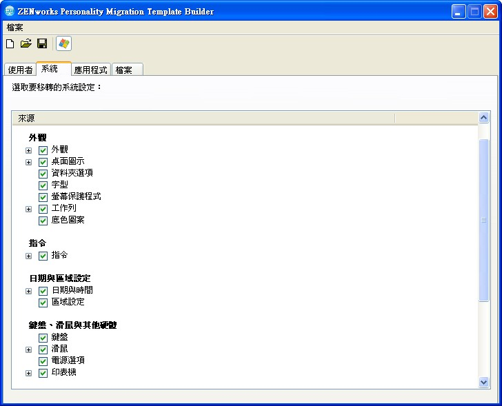Expand the 桌面圖示 node
Image resolution: width=502 pixels, height=406 pixels.
[x=28, y=162]
